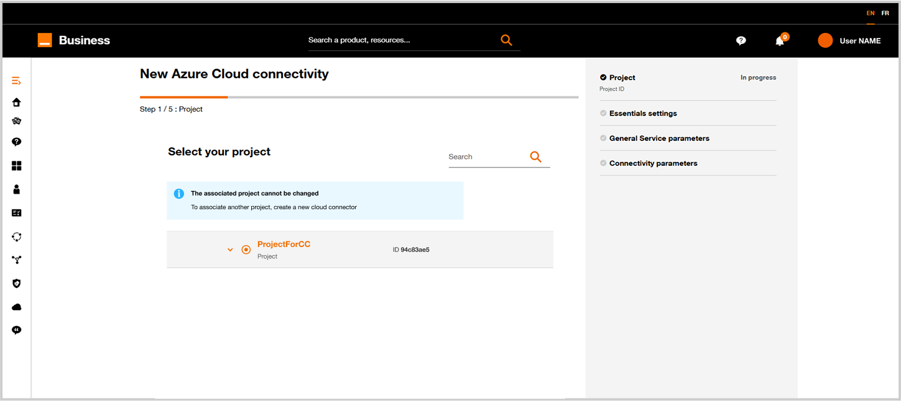Select the ProjectForCC radio button

coord(246,250)
